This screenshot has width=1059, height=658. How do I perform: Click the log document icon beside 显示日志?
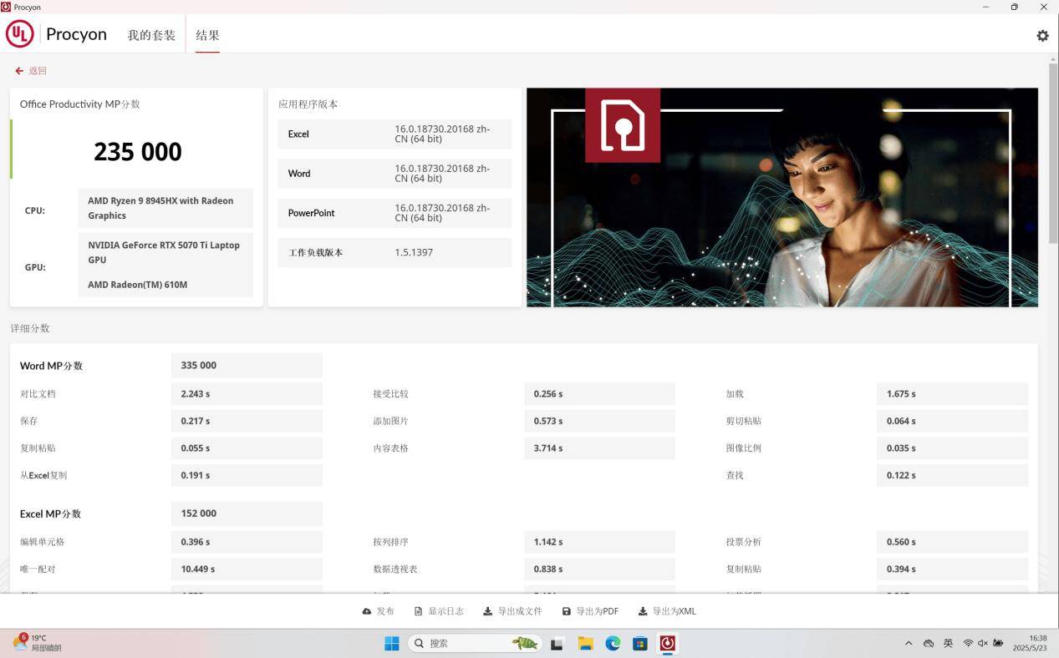[418, 610]
